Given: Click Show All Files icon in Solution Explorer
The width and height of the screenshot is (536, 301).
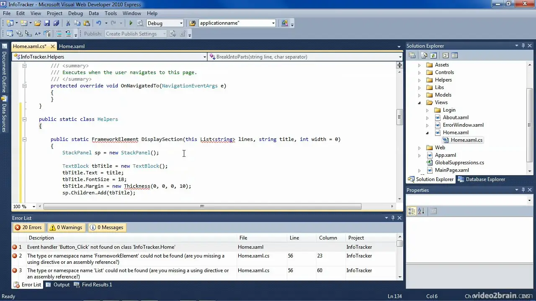Looking at the screenshot, I should point(424,55).
